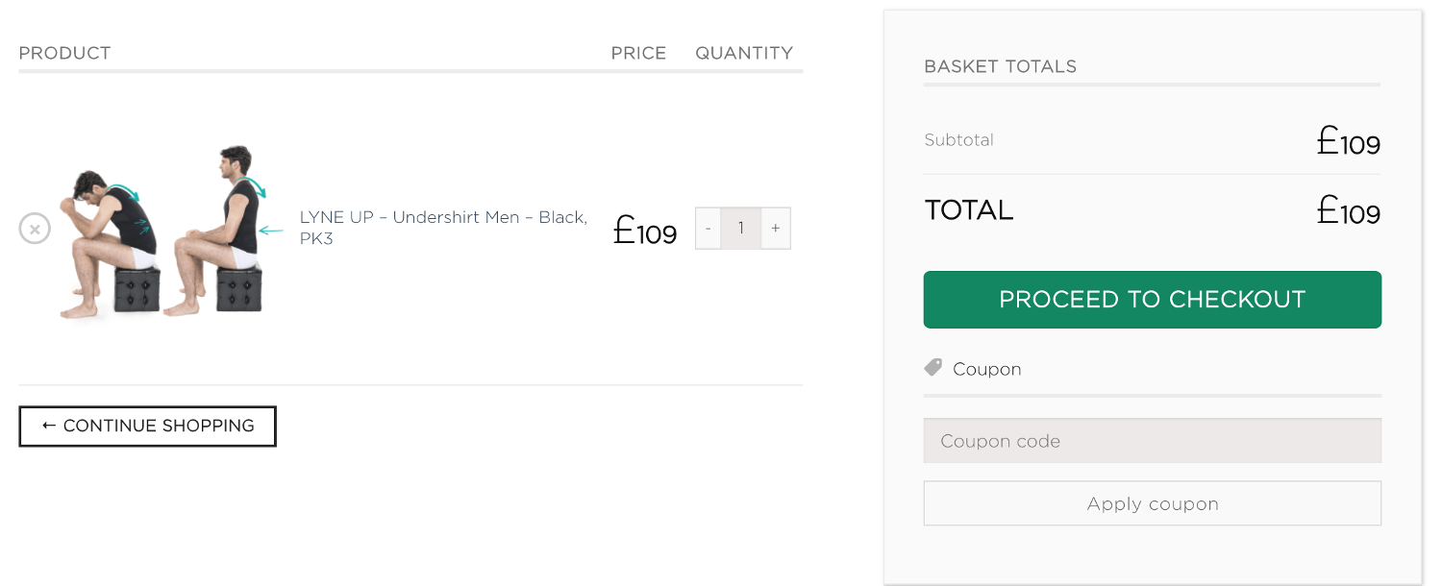Open the LYNE UP Undershirt product link
This screenshot has width=1442, height=586.
point(443,228)
